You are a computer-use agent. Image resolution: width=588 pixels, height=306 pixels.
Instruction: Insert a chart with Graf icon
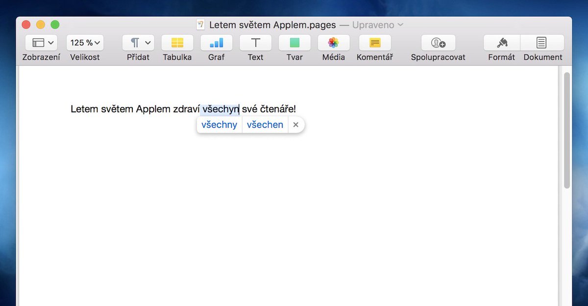click(216, 43)
